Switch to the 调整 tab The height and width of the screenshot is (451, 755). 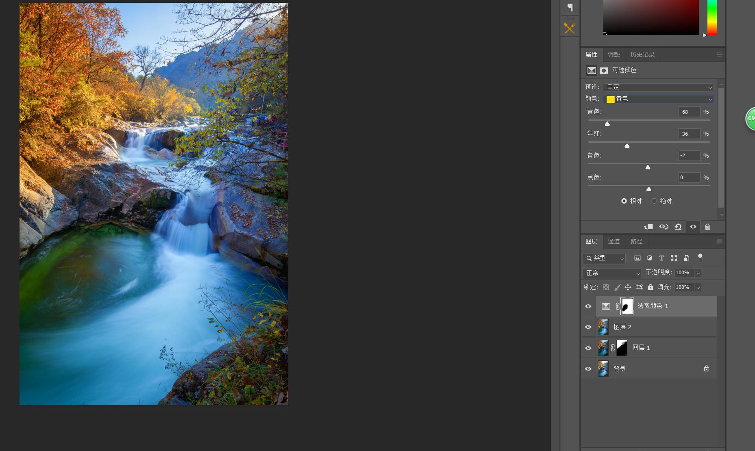pos(614,54)
